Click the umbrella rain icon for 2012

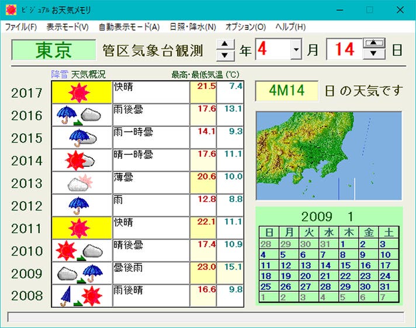click(81, 205)
